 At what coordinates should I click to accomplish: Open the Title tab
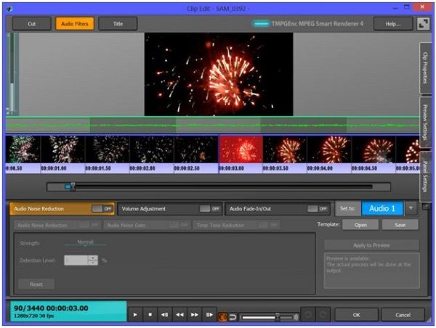tap(118, 23)
